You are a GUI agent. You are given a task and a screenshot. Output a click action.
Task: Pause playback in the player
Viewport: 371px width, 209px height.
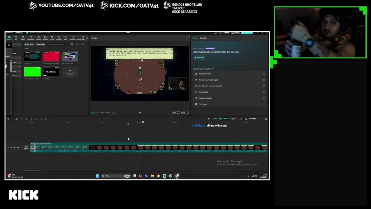140,113
